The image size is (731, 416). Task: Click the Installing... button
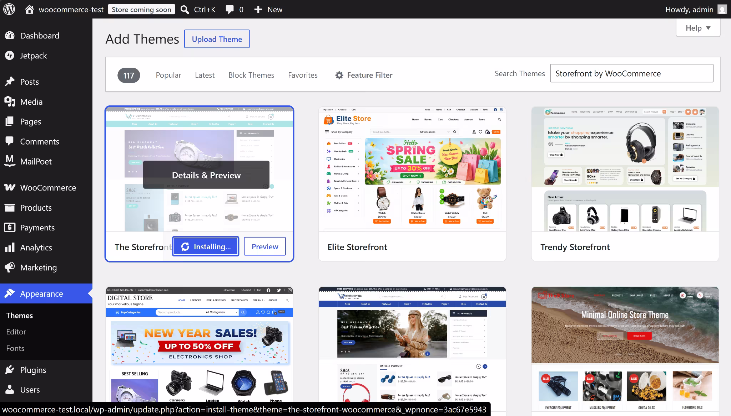point(206,246)
